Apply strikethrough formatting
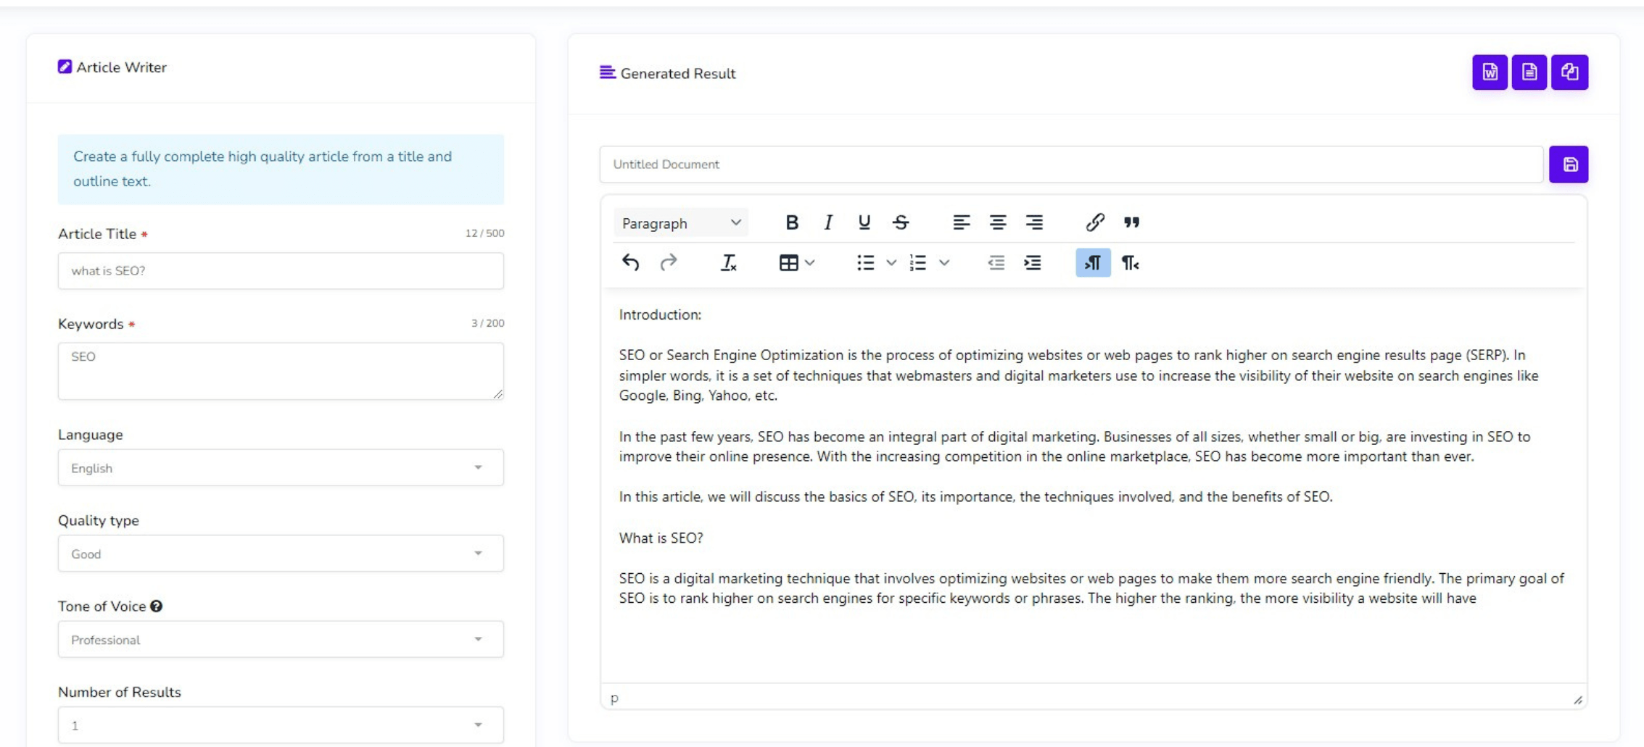1644x747 pixels. tap(901, 222)
